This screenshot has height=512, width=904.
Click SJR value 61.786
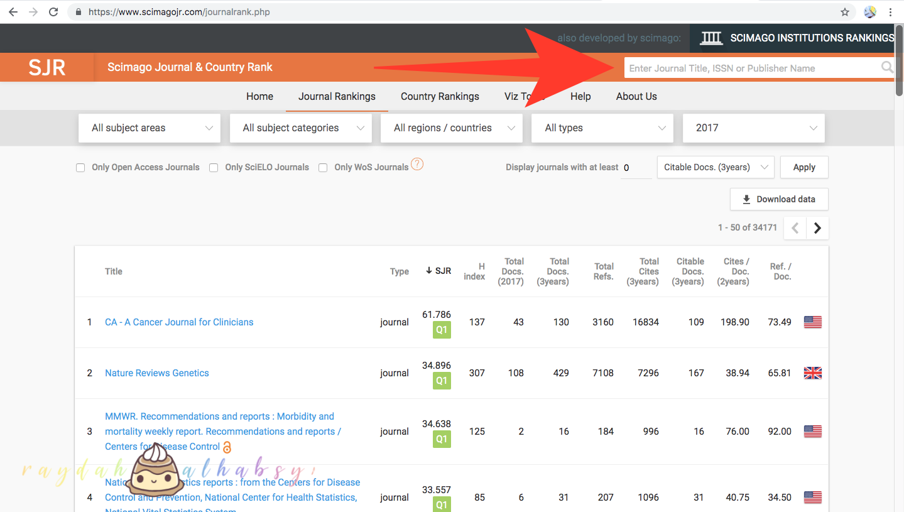click(437, 315)
